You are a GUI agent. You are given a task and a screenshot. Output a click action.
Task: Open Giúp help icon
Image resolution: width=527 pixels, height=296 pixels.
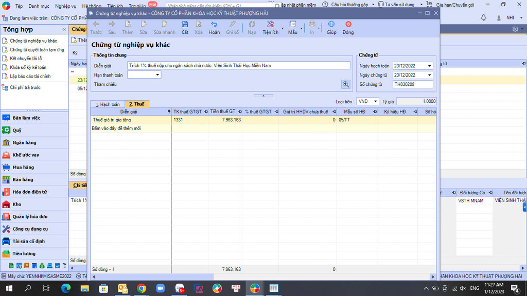click(x=331, y=24)
